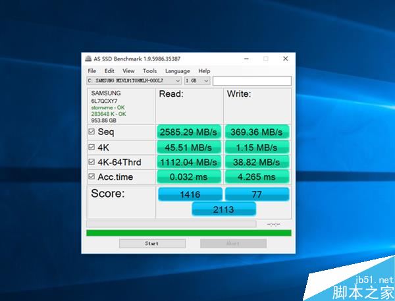Expand the SAMSUNG drive selection dropdown
This screenshot has width=395, height=301.
click(134, 80)
